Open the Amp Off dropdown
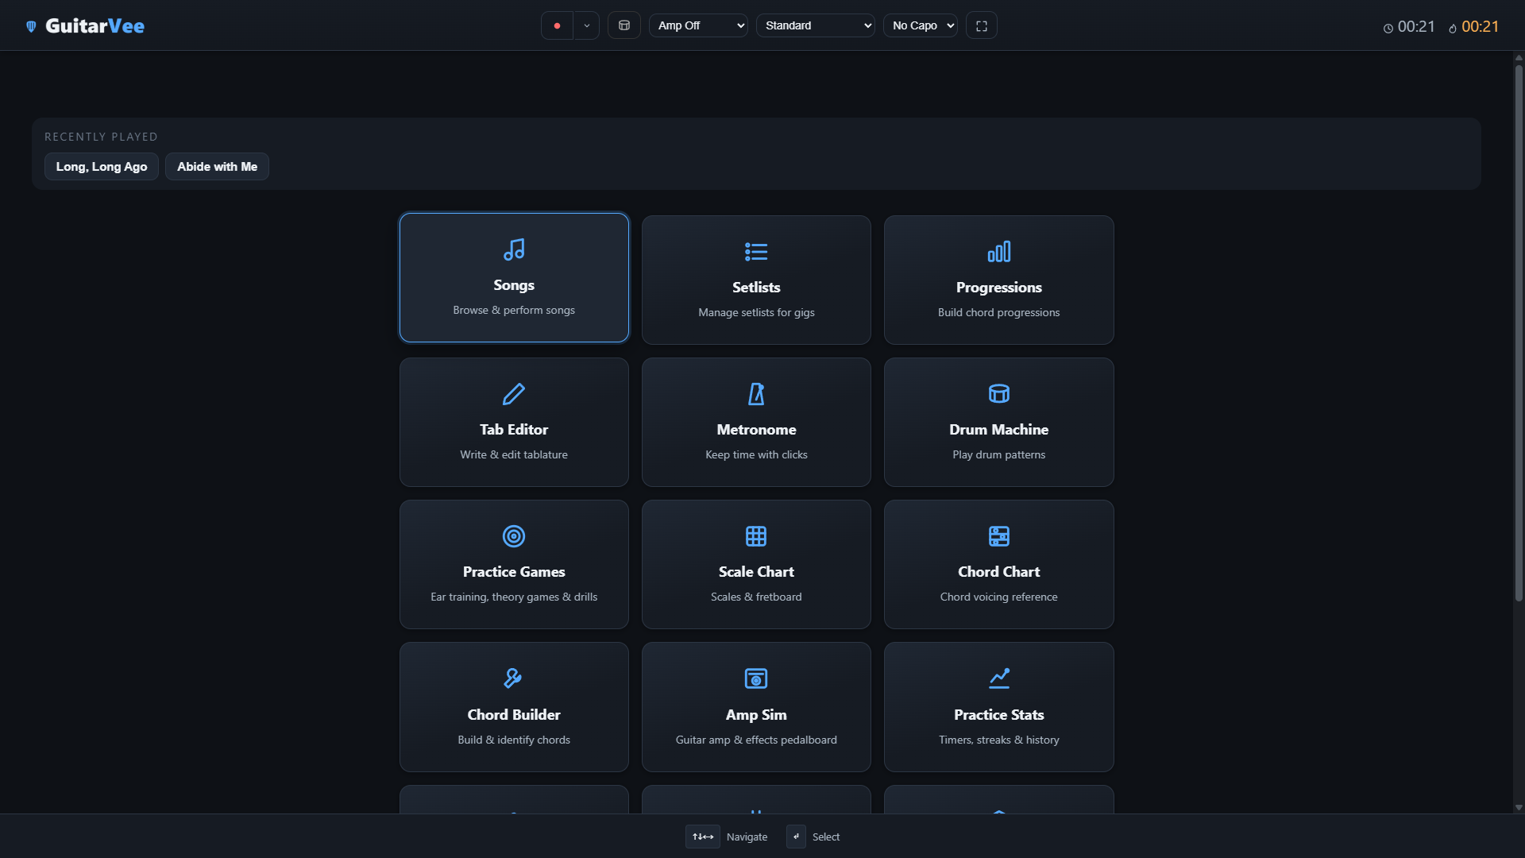Viewport: 1525px width, 858px height. tap(698, 25)
